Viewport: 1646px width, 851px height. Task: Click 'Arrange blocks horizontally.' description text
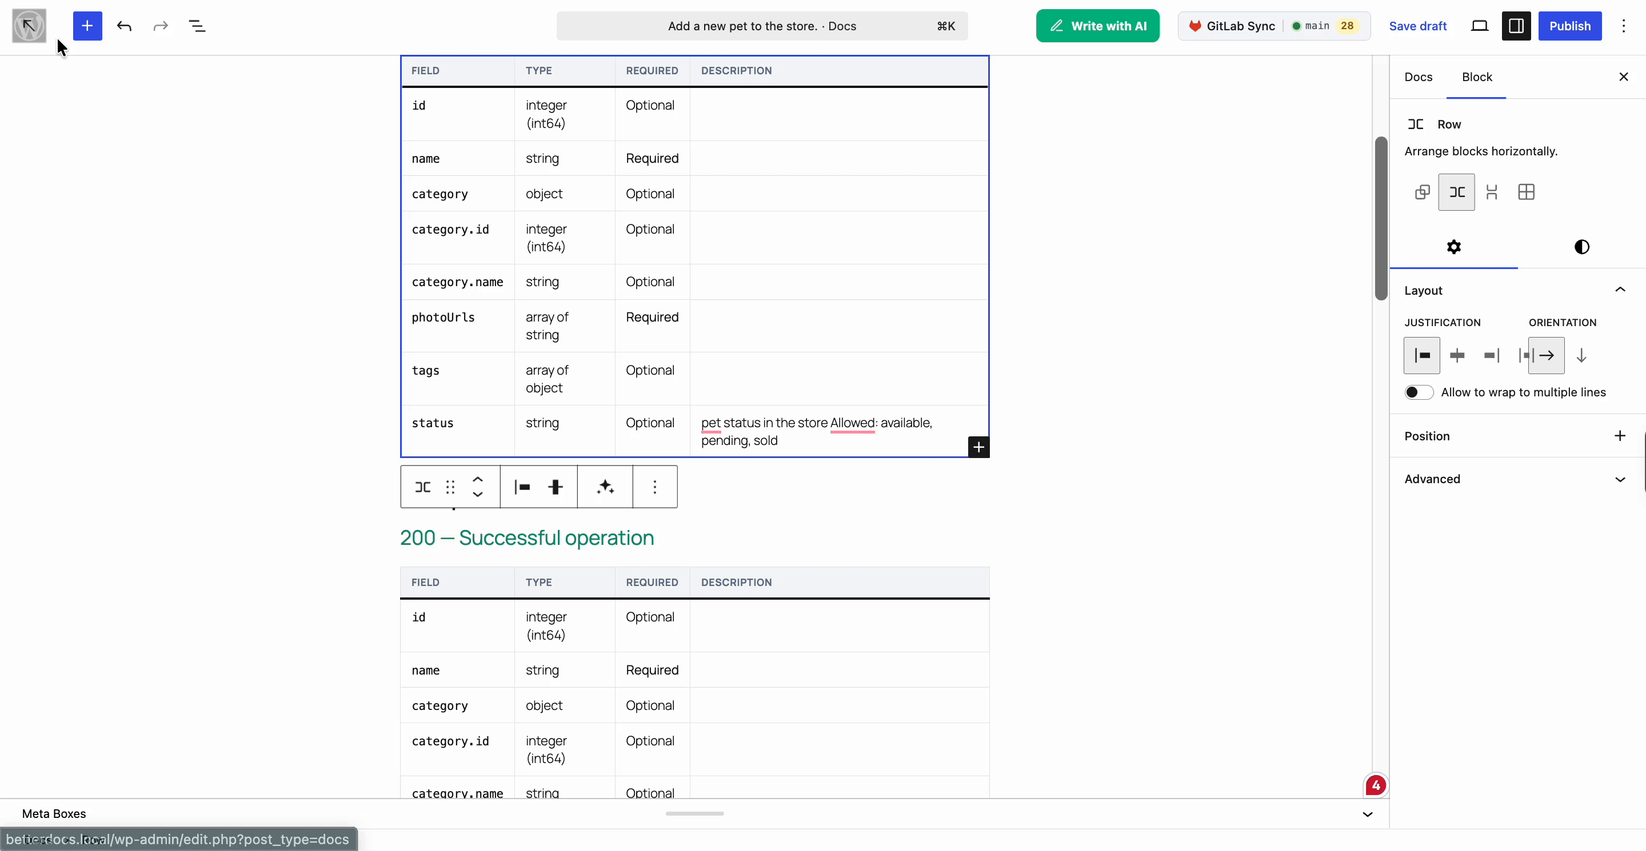(1480, 151)
